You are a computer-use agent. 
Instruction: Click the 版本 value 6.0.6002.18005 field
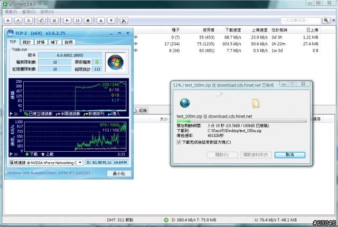click(70, 55)
